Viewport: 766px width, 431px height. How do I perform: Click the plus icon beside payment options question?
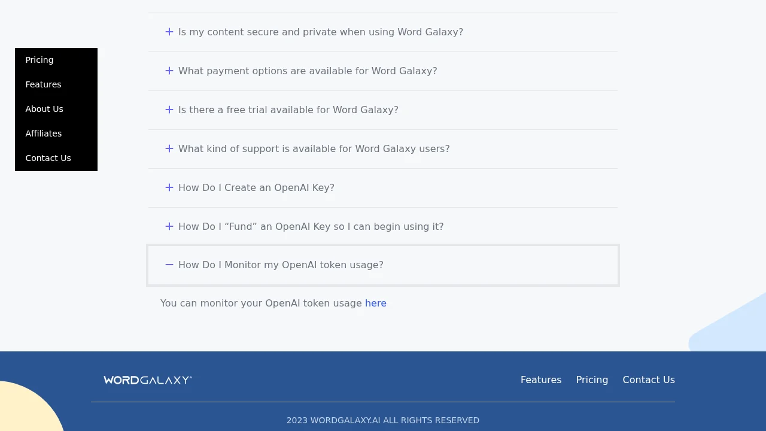(x=169, y=71)
